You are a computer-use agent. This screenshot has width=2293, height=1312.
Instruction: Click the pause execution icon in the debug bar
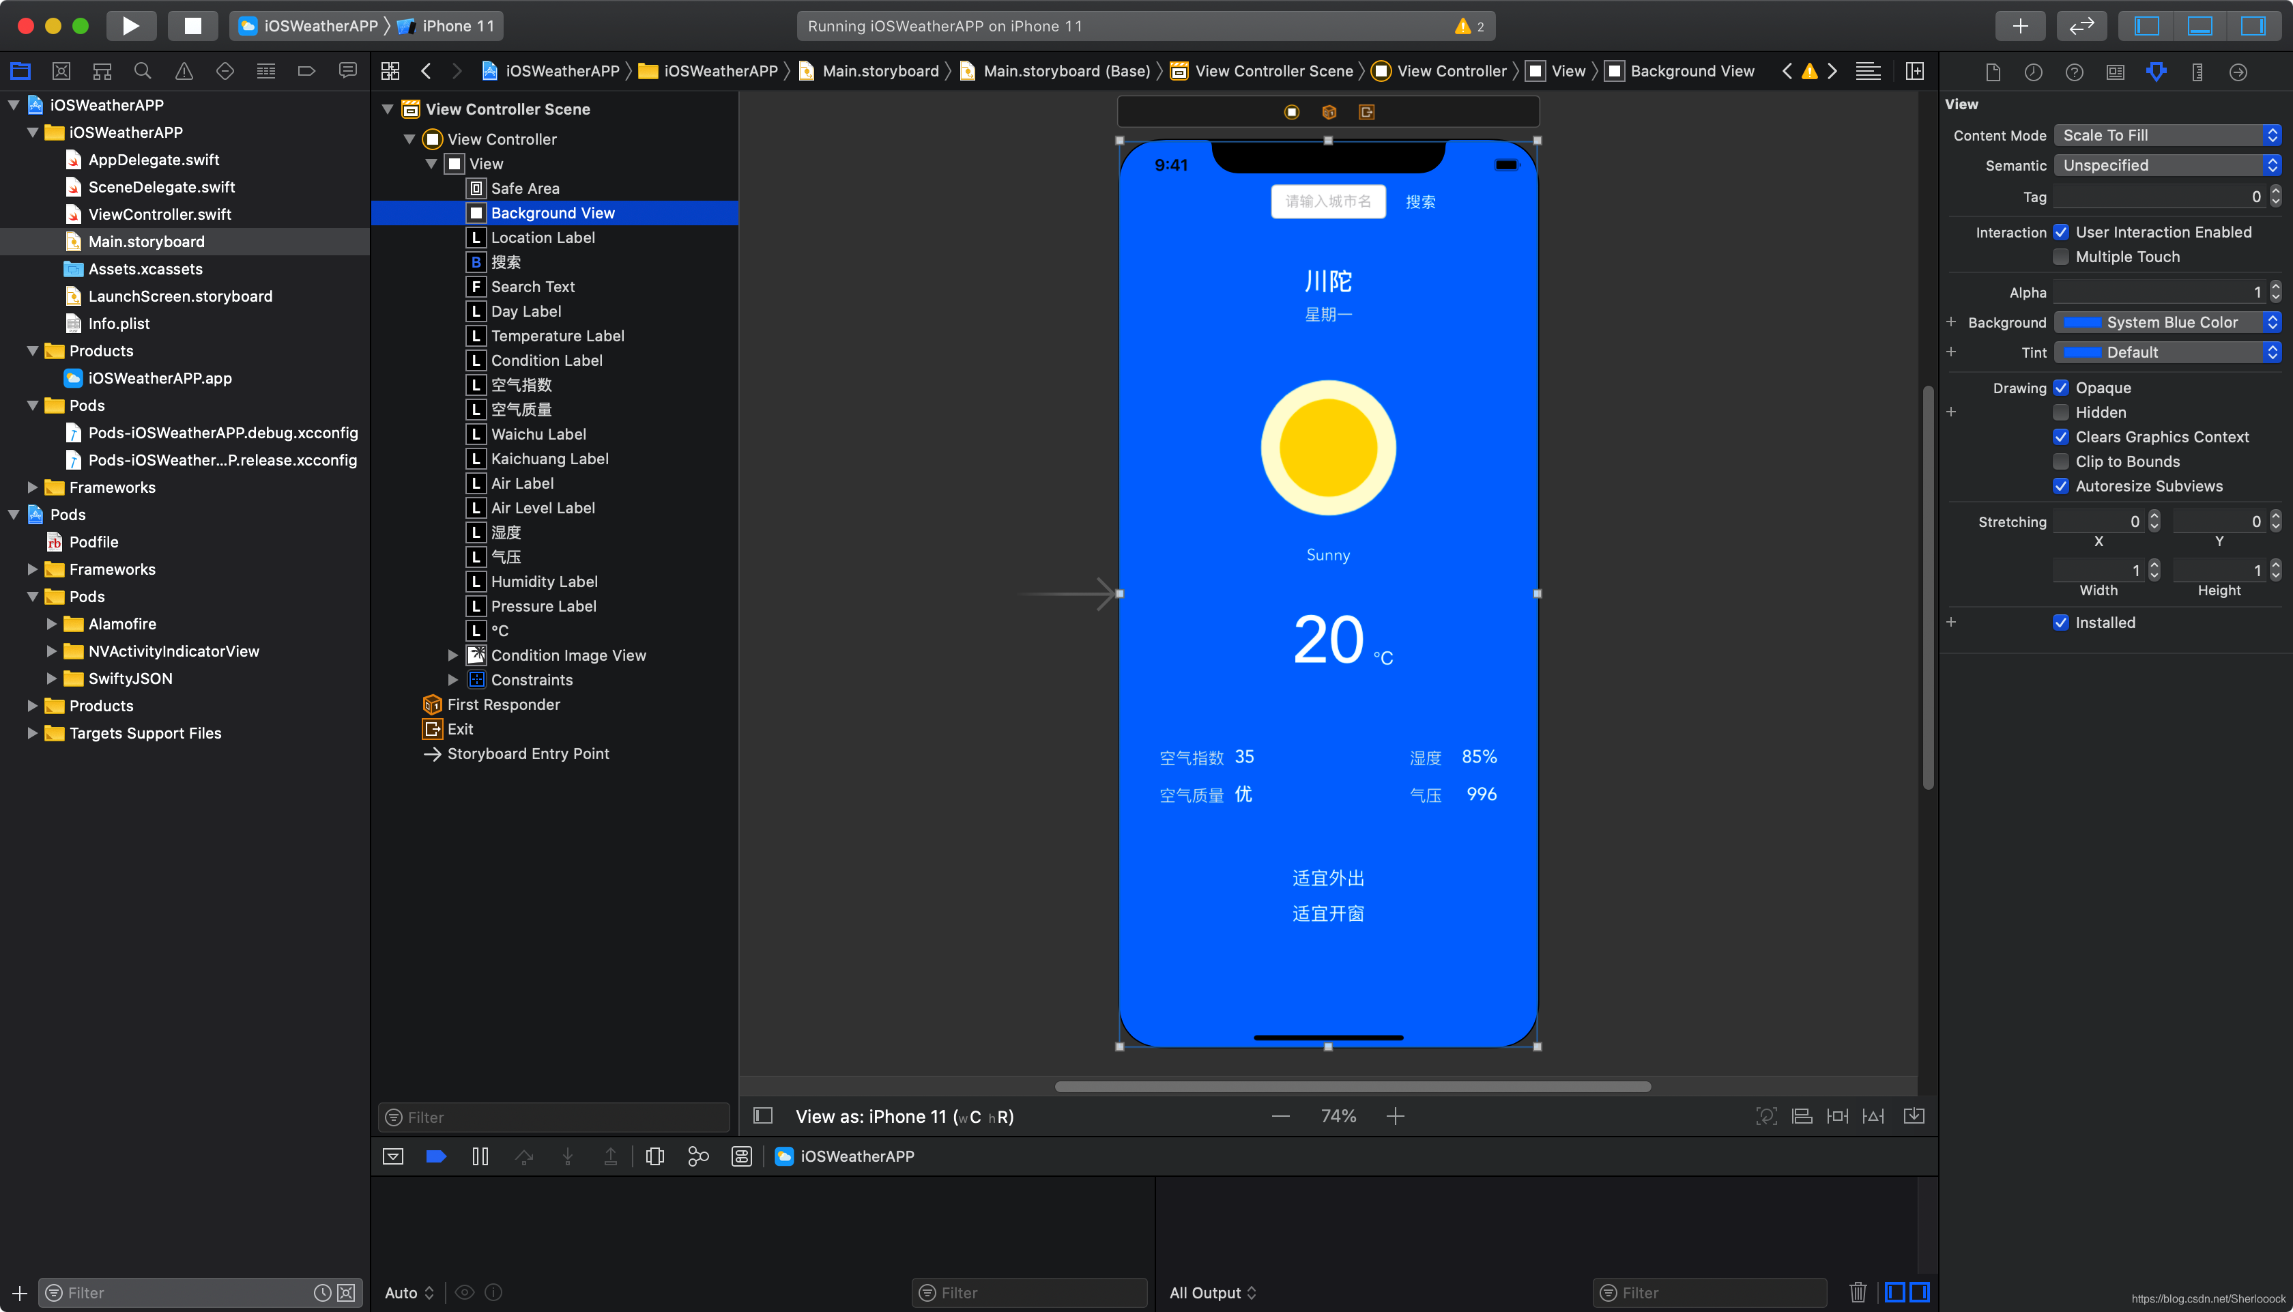(480, 1156)
